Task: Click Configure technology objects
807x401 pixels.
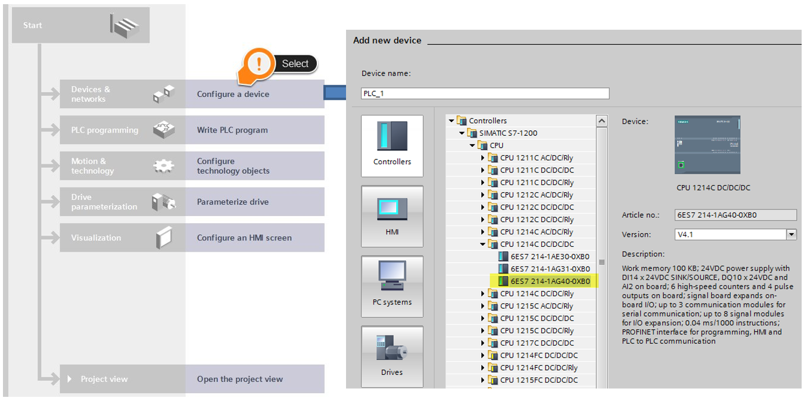Action: click(254, 166)
